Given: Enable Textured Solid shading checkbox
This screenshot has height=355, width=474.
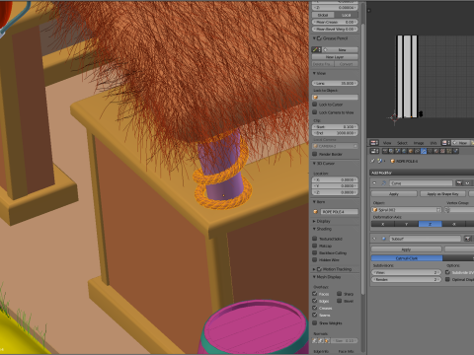Looking at the screenshot, I should [x=315, y=239].
